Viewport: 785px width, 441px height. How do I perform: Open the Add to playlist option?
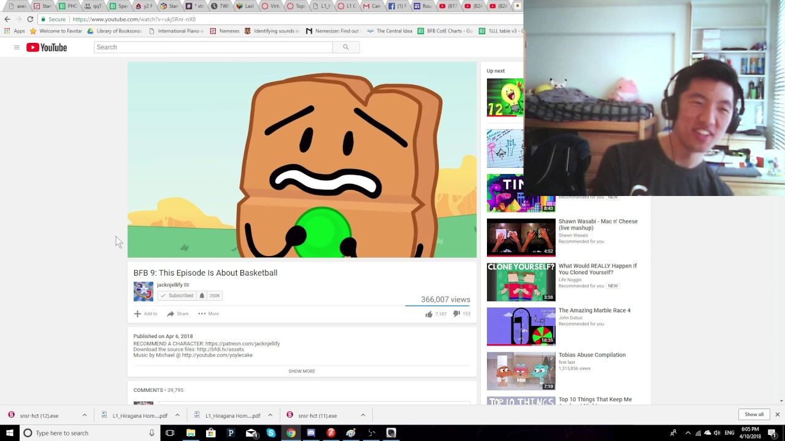click(145, 314)
